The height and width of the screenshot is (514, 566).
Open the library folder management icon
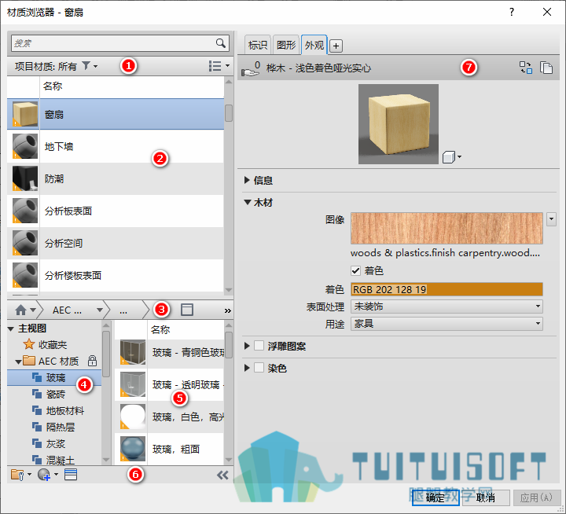(x=20, y=475)
